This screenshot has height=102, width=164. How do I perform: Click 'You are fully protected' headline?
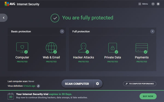pyautogui.click(x=88, y=18)
